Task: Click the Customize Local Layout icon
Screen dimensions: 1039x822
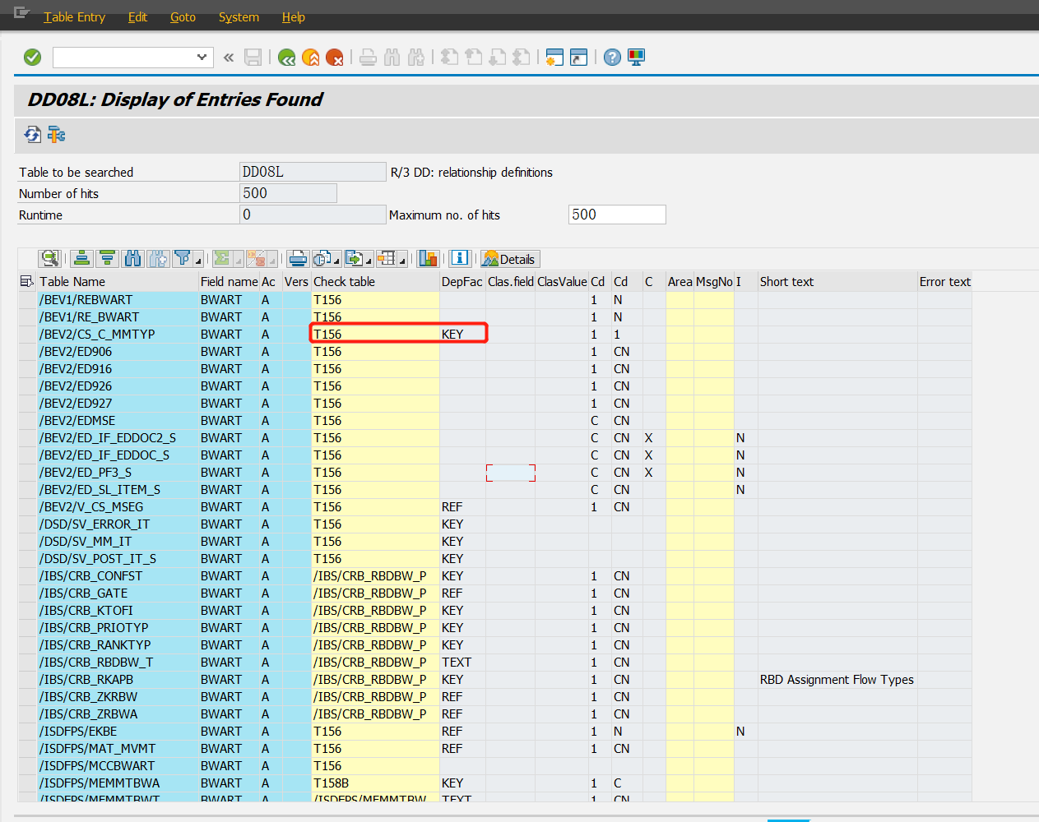Action: [x=636, y=58]
